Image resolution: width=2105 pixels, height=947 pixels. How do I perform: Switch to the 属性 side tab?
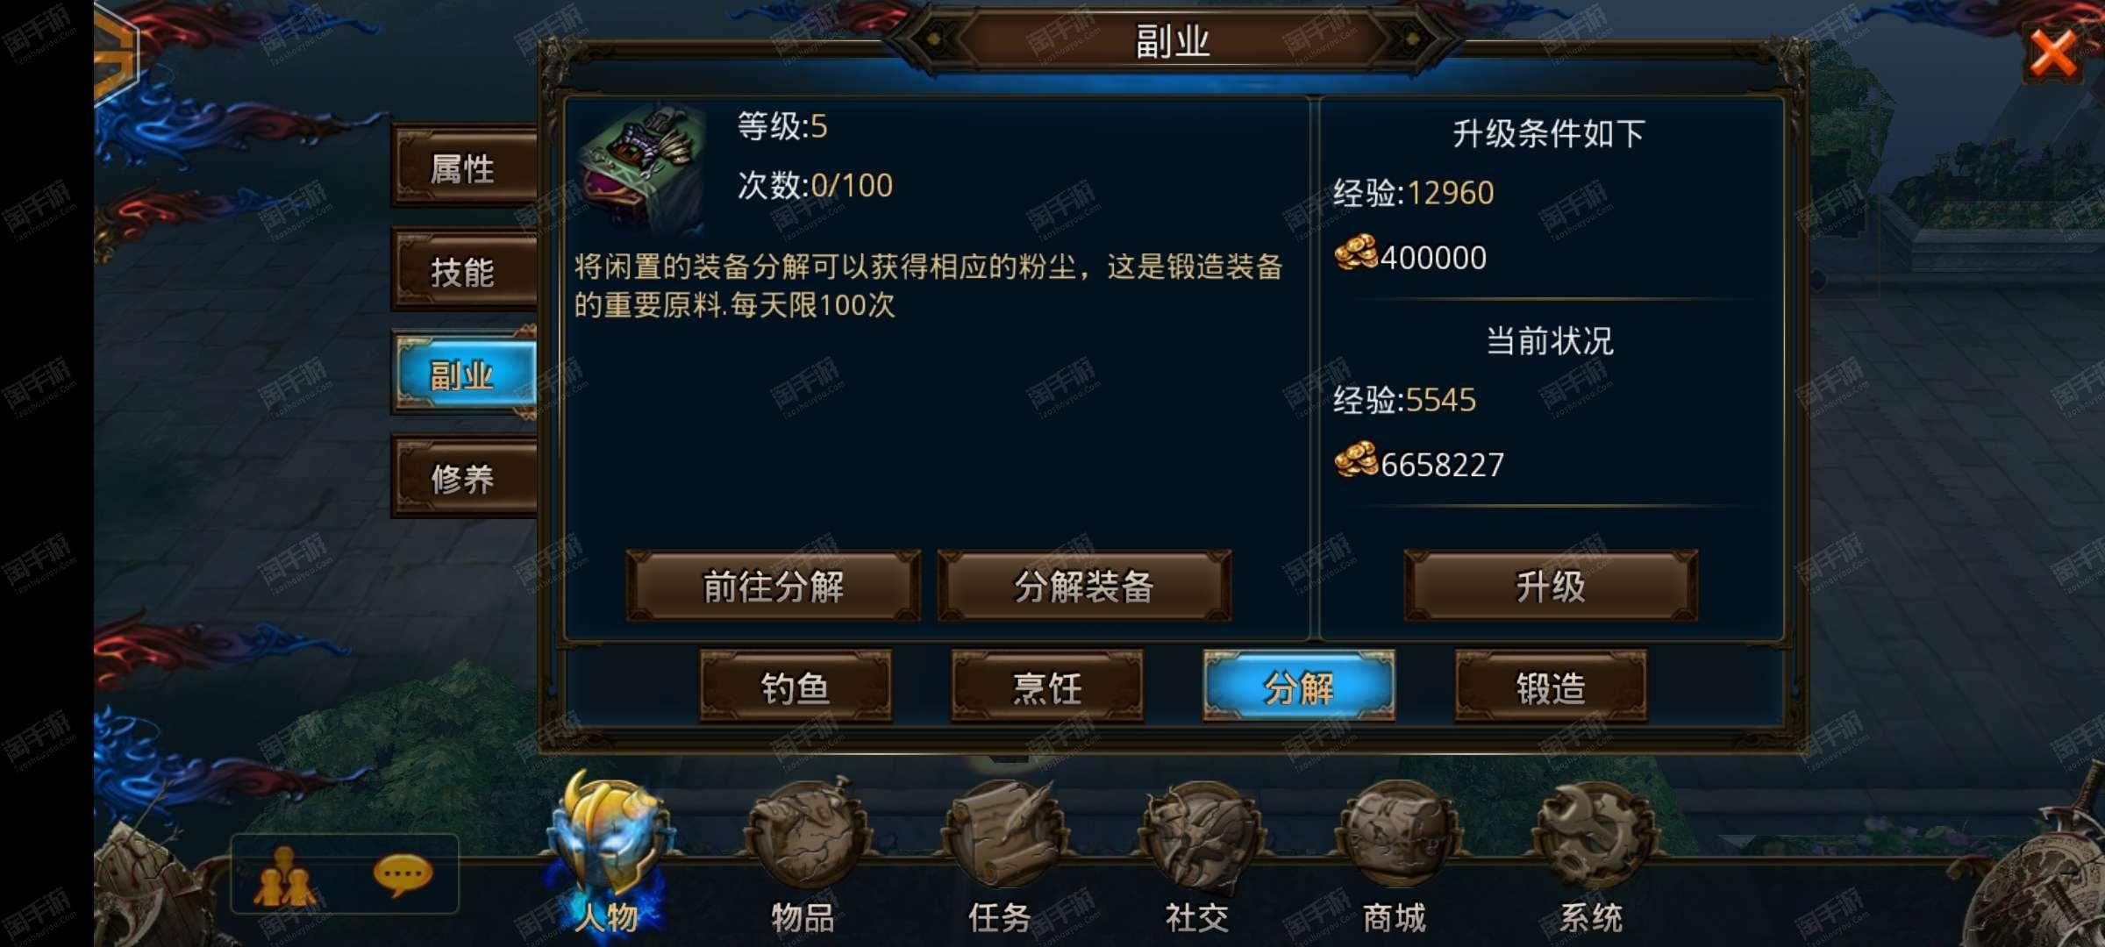click(465, 167)
